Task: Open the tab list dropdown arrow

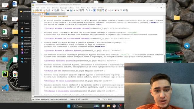Action: click(x=161, y=8)
